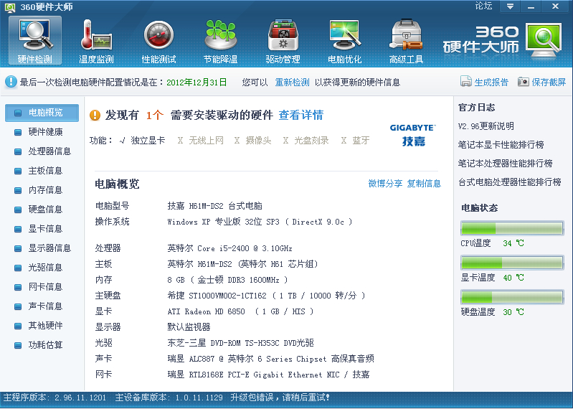Screen dimensions: 573x409
Task: Click the orange warning icon beside 发现有
Action: 95,115
